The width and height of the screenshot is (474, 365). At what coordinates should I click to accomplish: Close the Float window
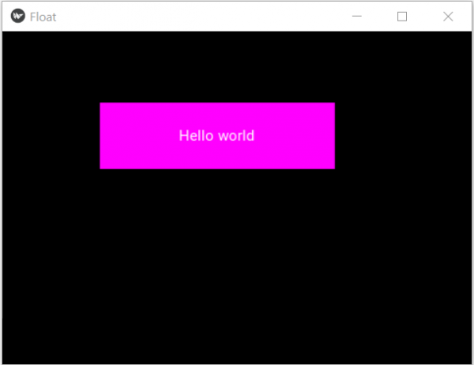448,17
